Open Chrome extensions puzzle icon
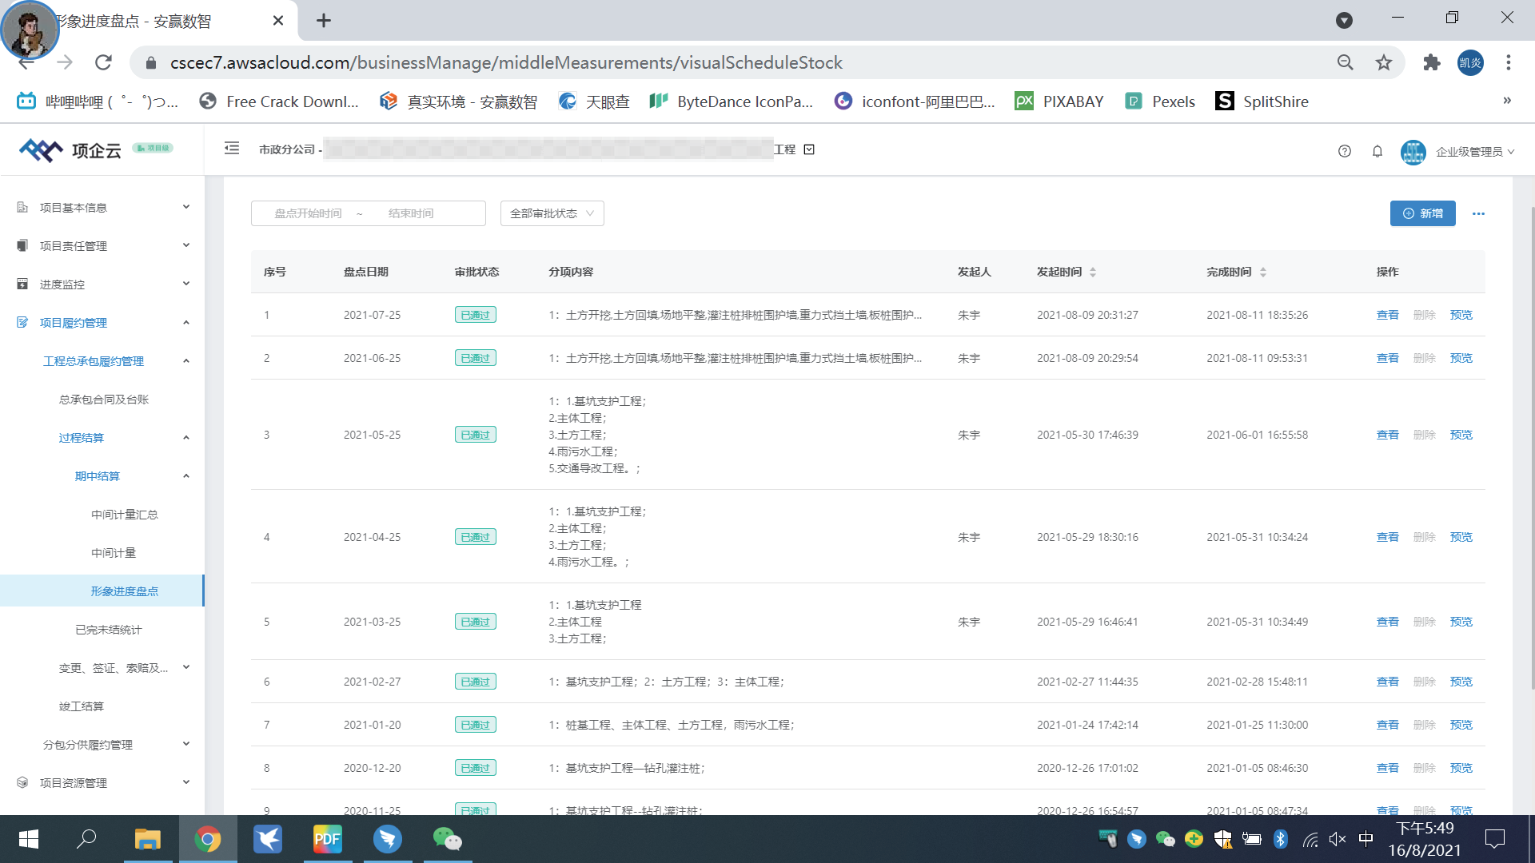This screenshot has width=1535, height=863. click(x=1431, y=62)
